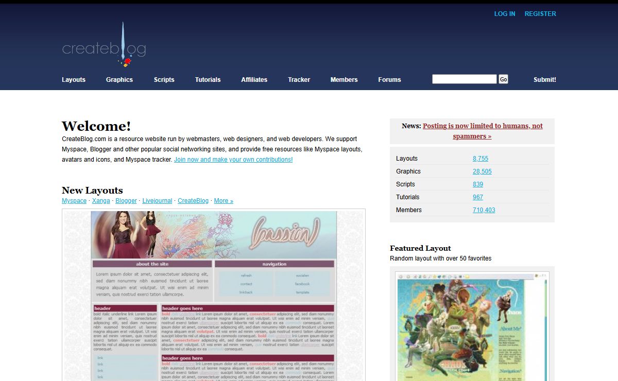Open the Submit! link
Screen dimensions: 618x381
click(545, 80)
